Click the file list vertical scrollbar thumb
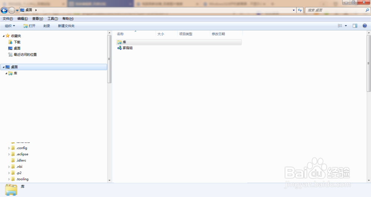This screenshot has width=371, height=197. click(369, 64)
